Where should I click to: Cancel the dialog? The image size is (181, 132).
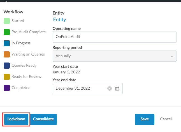tap(166, 119)
